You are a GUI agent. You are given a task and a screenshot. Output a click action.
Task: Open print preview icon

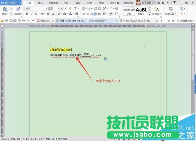[19, 21]
